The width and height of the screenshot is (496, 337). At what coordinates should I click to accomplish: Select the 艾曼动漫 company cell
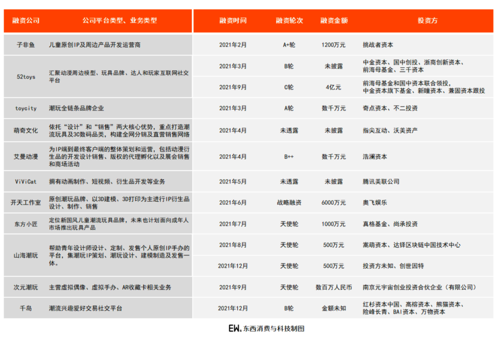tap(26, 157)
